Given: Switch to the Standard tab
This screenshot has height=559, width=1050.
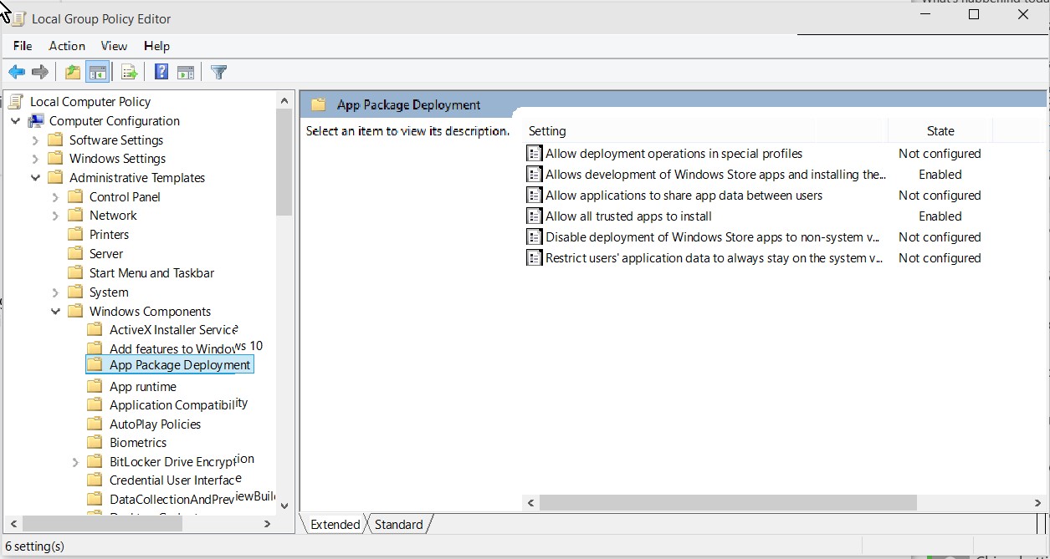Looking at the screenshot, I should point(398,525).
